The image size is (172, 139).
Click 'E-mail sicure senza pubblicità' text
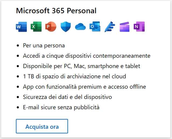pos(61,108)
